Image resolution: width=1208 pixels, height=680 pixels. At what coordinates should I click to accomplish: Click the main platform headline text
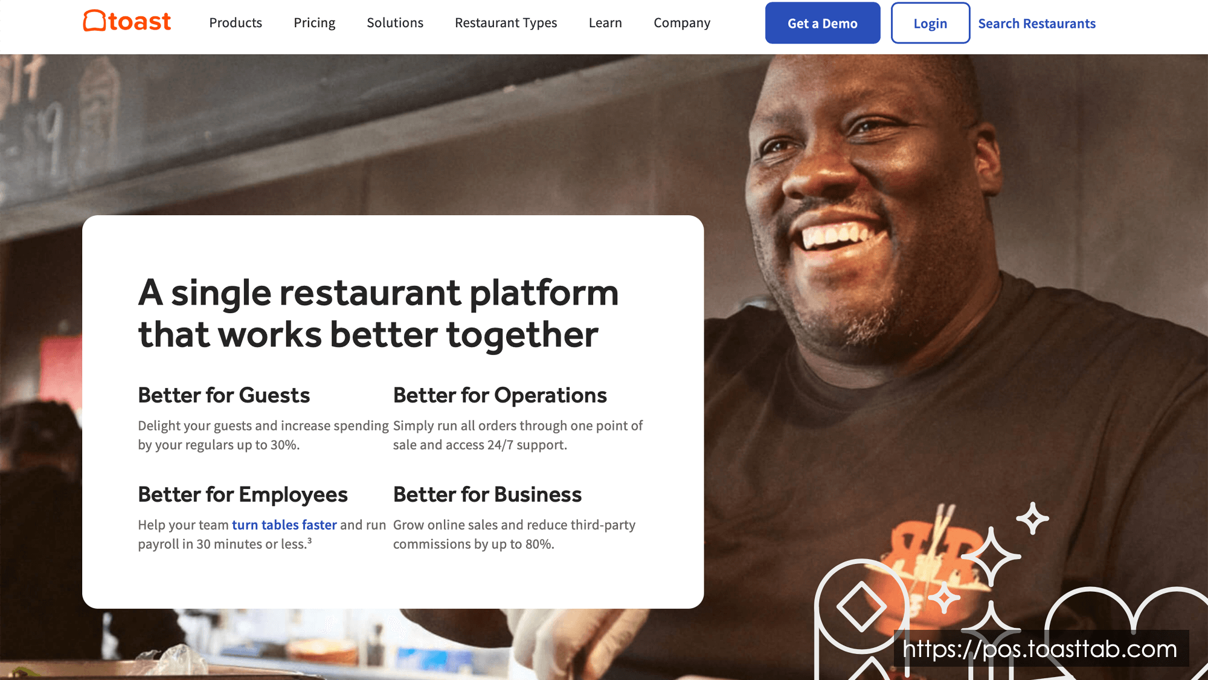[378, 314]
